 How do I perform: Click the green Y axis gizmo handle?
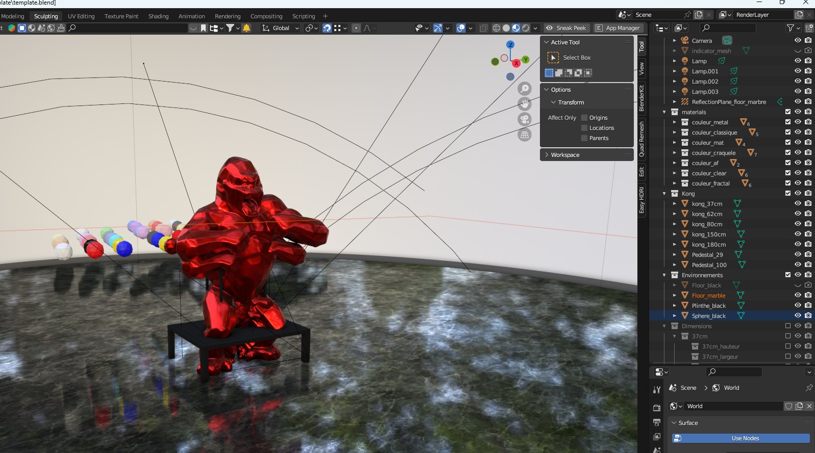tap(526, 60)
